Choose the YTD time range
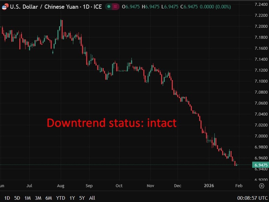Image resolution: width=269 pixels, height=202 pixels. click(60, 198)
